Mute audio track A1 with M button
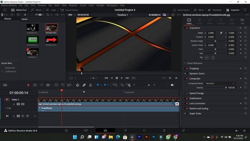250x141 pixels. (x=27, y=116)
